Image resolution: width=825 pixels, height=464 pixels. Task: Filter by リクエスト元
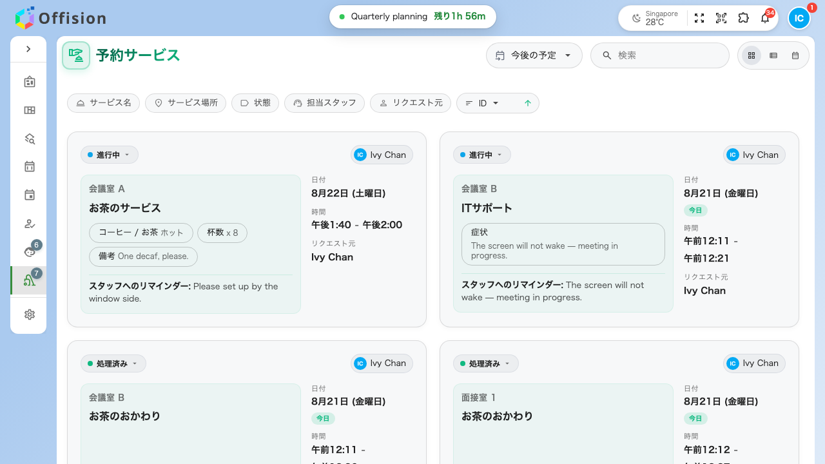click(411, 103)
